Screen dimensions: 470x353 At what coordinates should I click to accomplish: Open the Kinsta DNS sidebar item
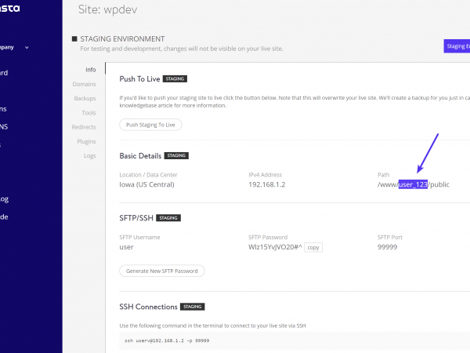click(x=4, y=126)
